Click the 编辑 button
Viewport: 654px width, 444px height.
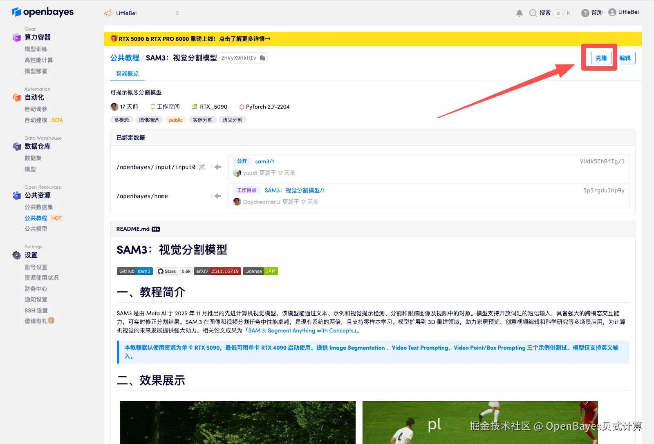(625, 58)
